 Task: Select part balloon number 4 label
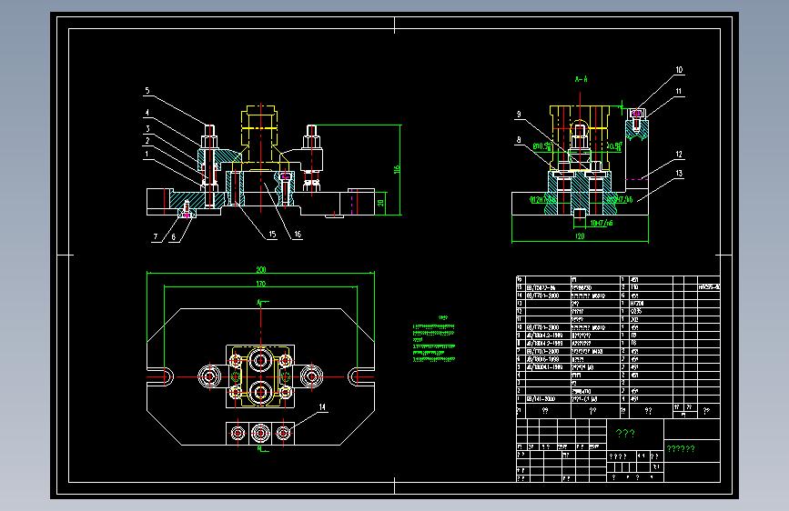click(x=147, y=113)
